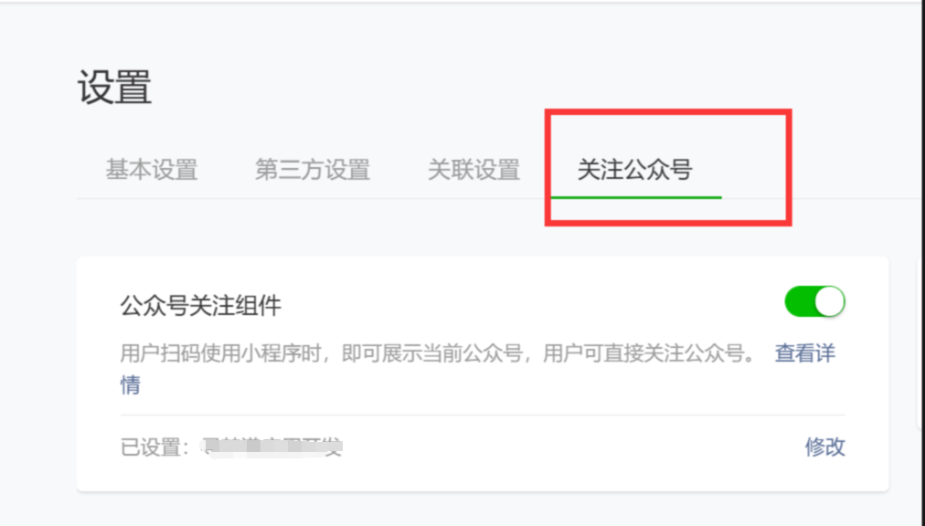Click the white knob of the green toggle
This screenshot has height=526, width=925.
coord(829,302)
